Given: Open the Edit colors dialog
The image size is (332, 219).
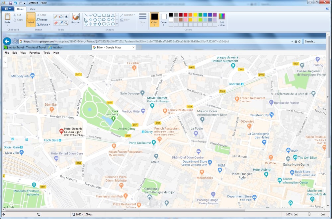Looking at the screenshot, I should pos(222,20).
